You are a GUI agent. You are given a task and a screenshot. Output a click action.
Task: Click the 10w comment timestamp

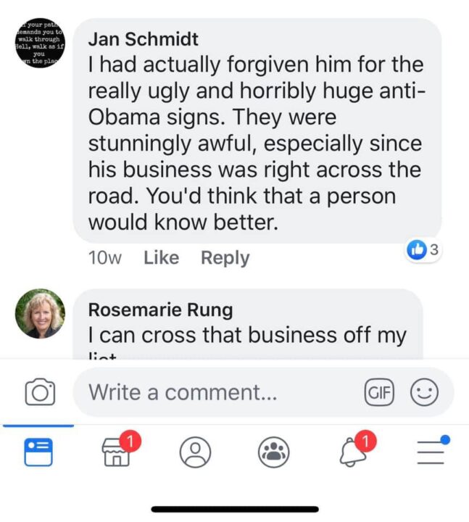104,258
